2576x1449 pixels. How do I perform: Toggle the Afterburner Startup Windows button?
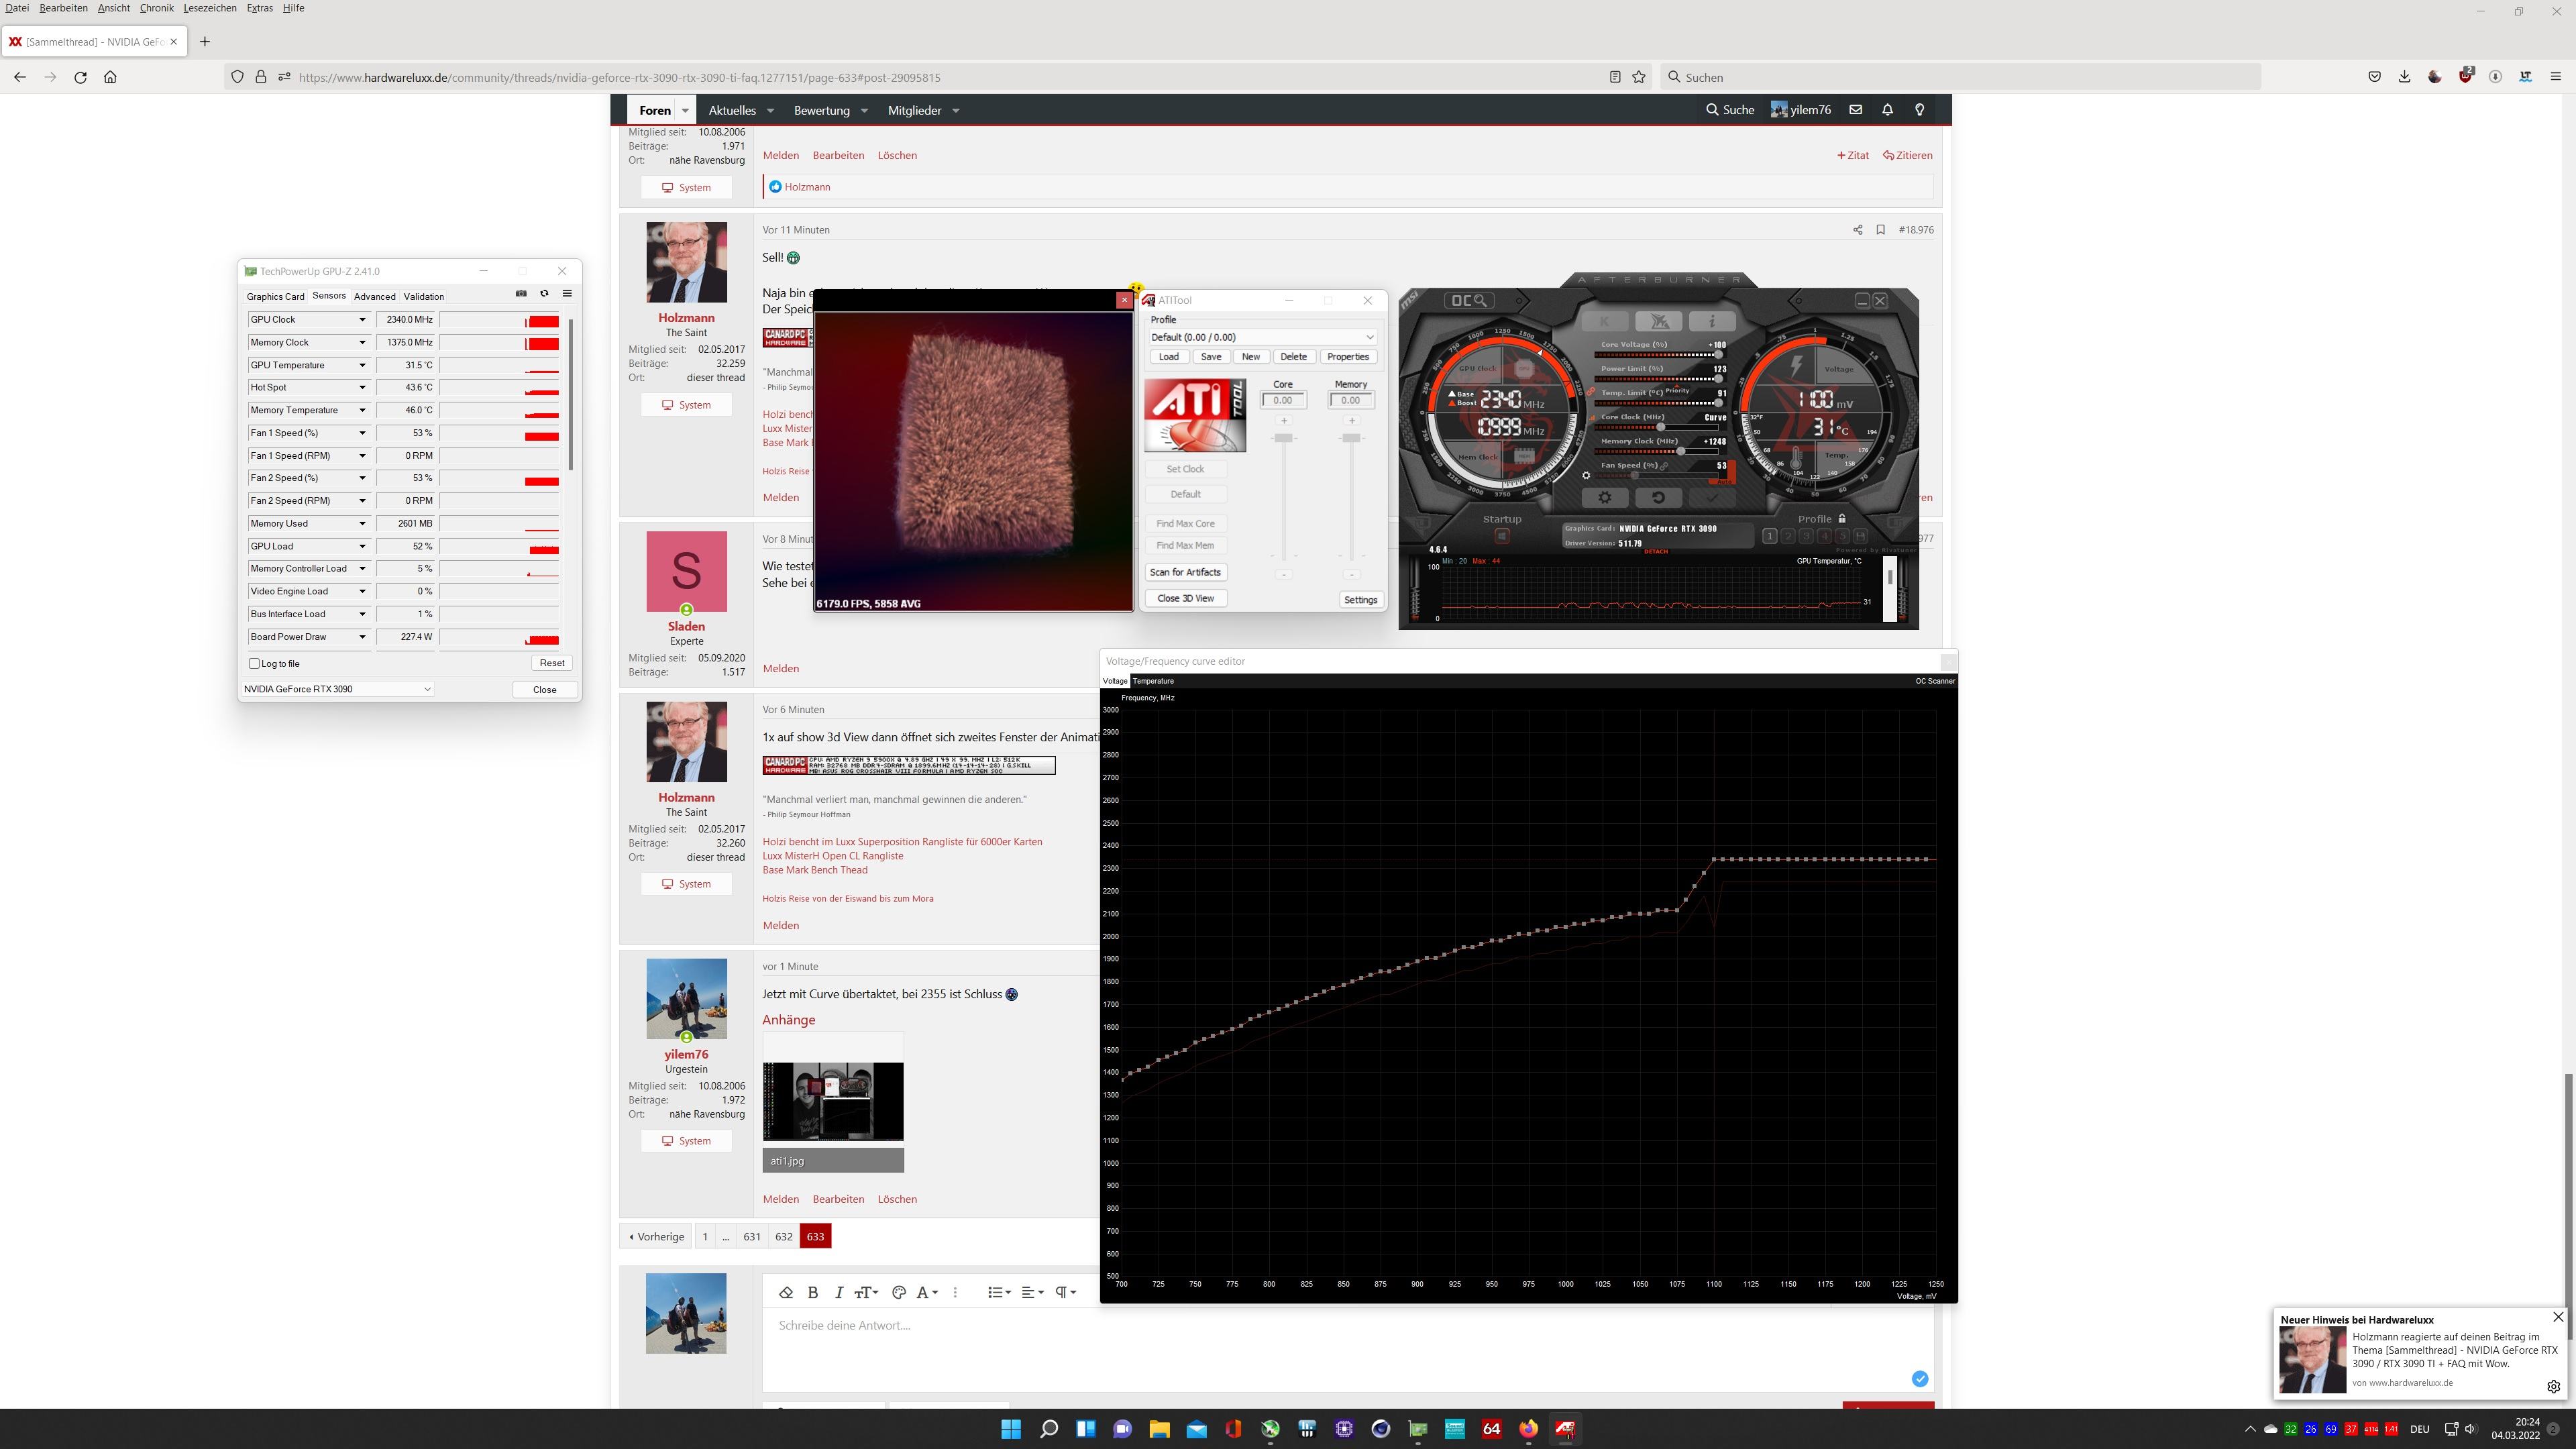[1501, 537]
